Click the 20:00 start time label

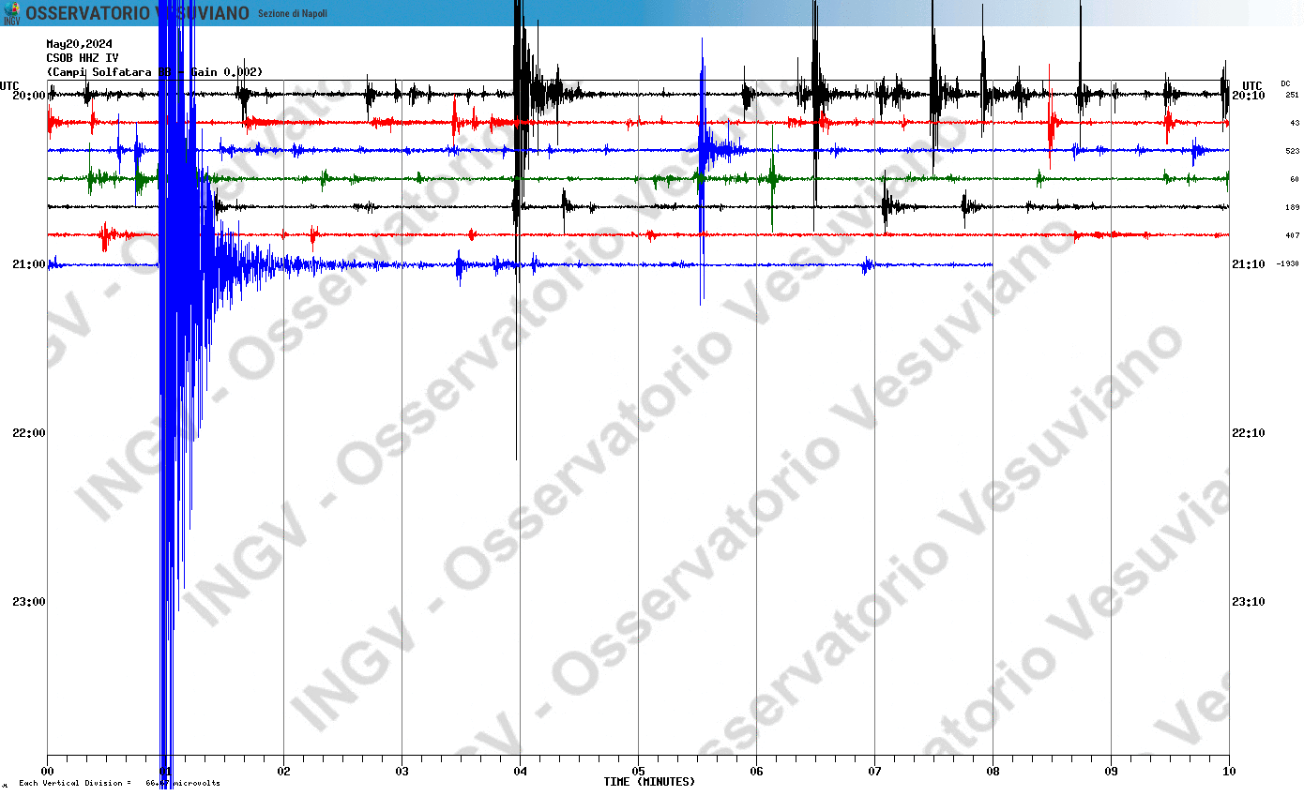click(28, 96)
